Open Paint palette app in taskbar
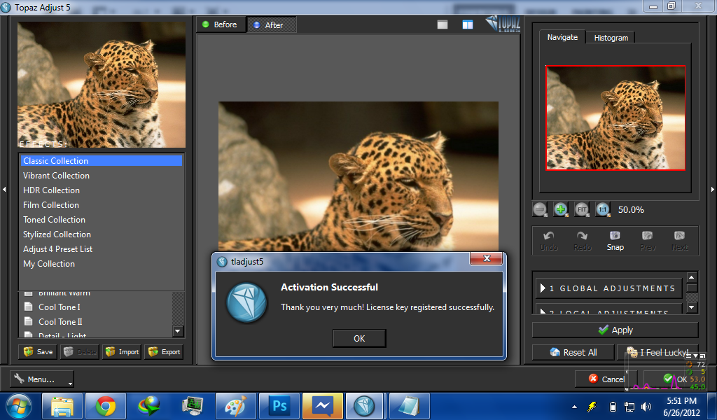Screen dimensions: 717x420 point(236,406)
